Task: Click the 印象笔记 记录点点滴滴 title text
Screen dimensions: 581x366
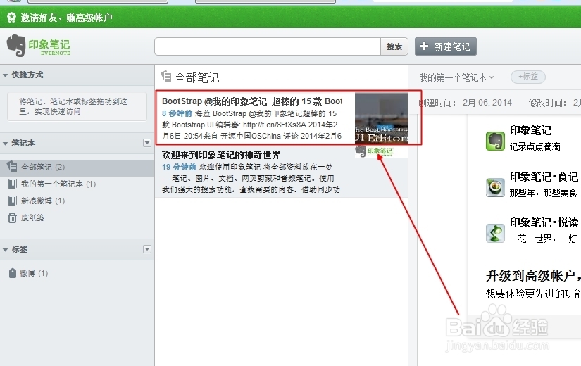Action: [530, 130]
